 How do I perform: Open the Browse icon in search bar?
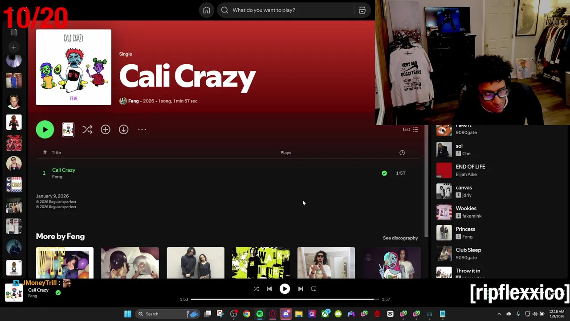(362, 10)
